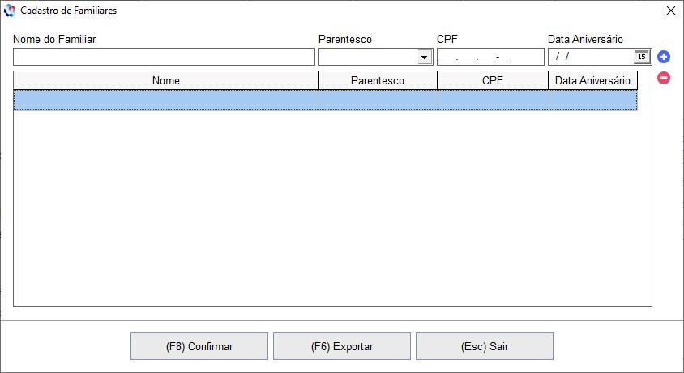Click the Parentesco column header
The width and height of the screenshot is (684, 373).
(378, 81)
